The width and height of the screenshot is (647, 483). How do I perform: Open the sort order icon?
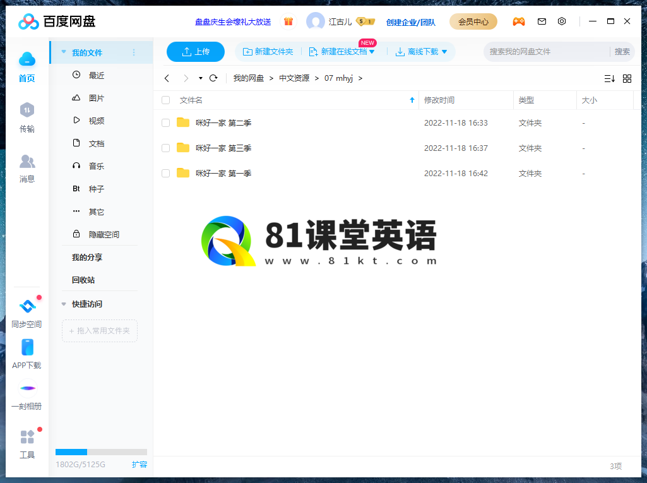(x=610, y=78)
